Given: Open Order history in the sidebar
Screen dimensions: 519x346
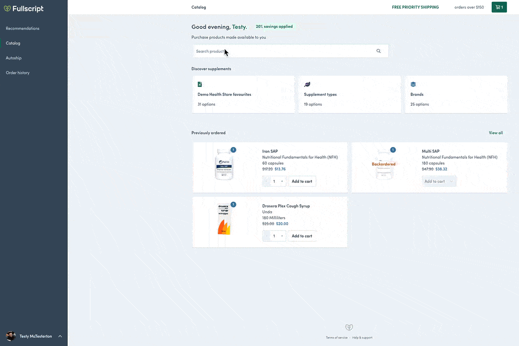Looking at the screenshot, I should 18,73.
